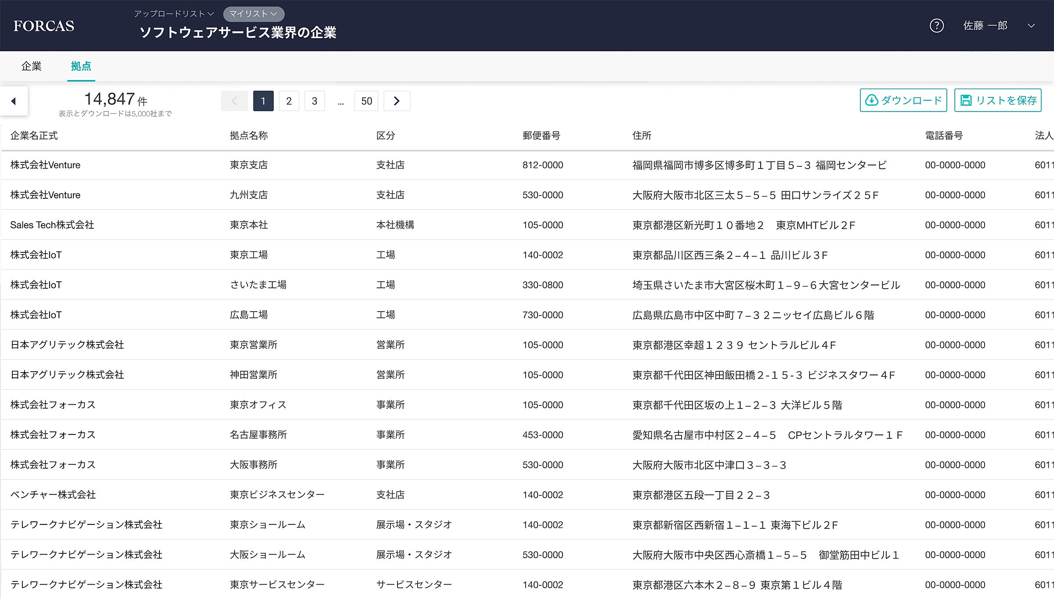Switch to the 企業 tab
Viewport: 1054px width, 599px height.
tap(31, 66)
